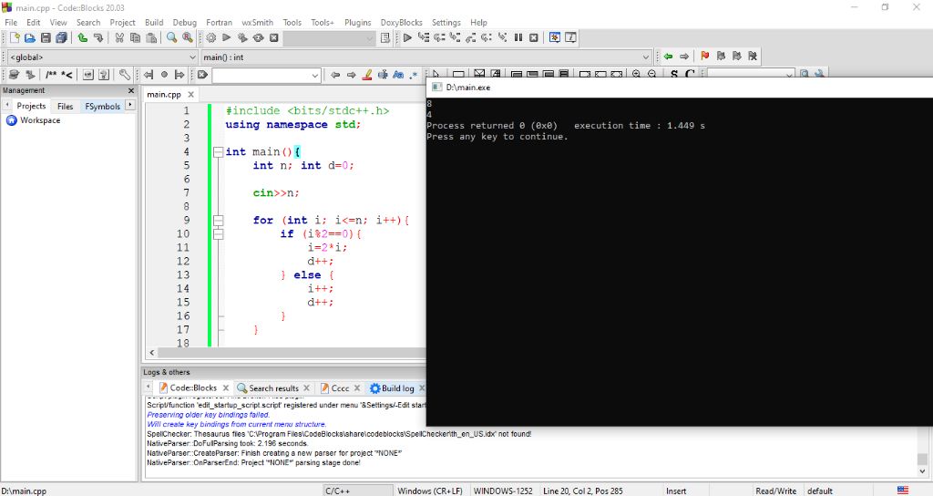933x496 pixels.
Task: Run the program with the compiler Run icon
Action: (x=226, y=37)
